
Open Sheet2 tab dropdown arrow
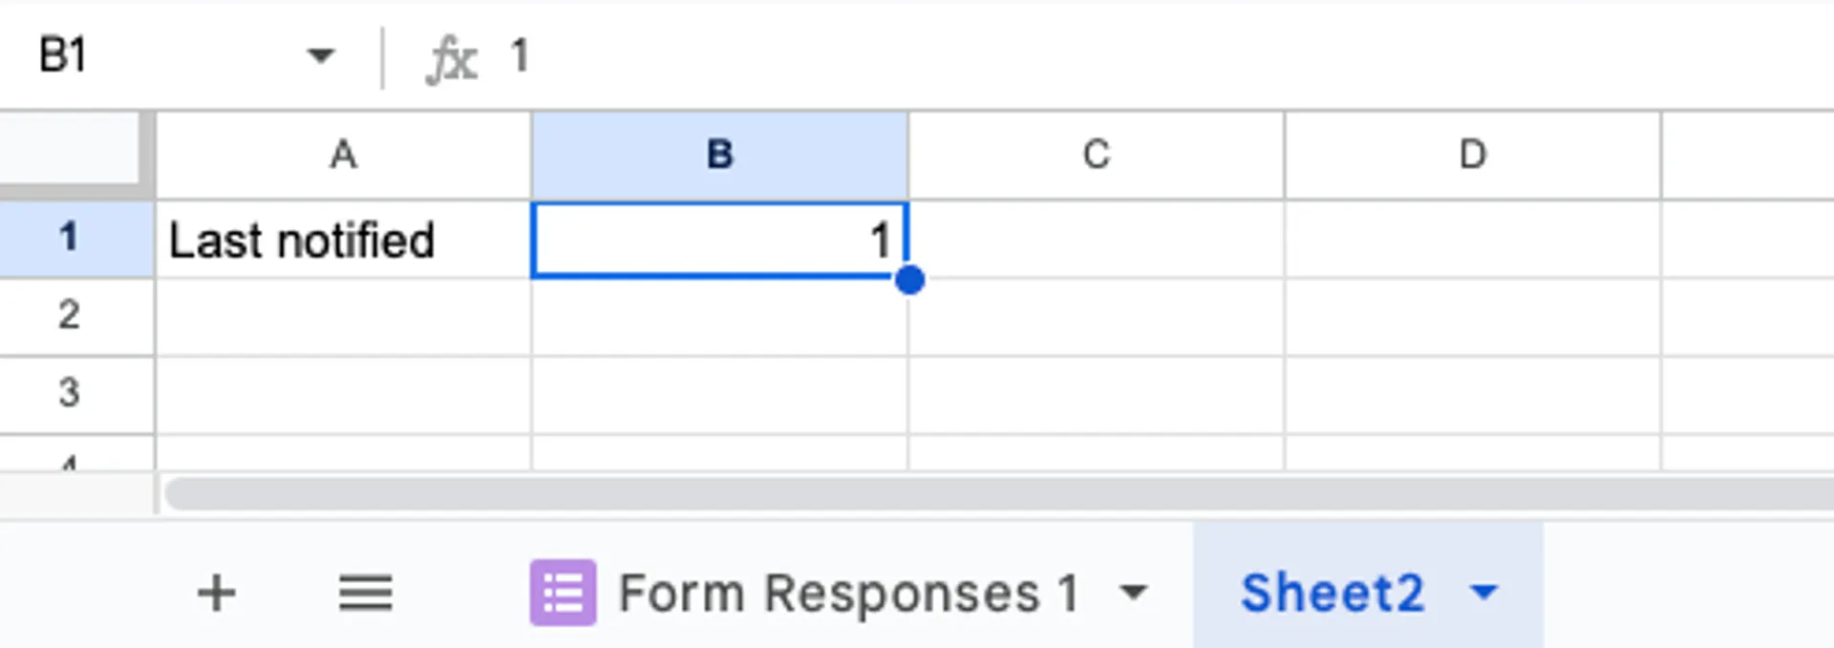tap(1483, 593)
